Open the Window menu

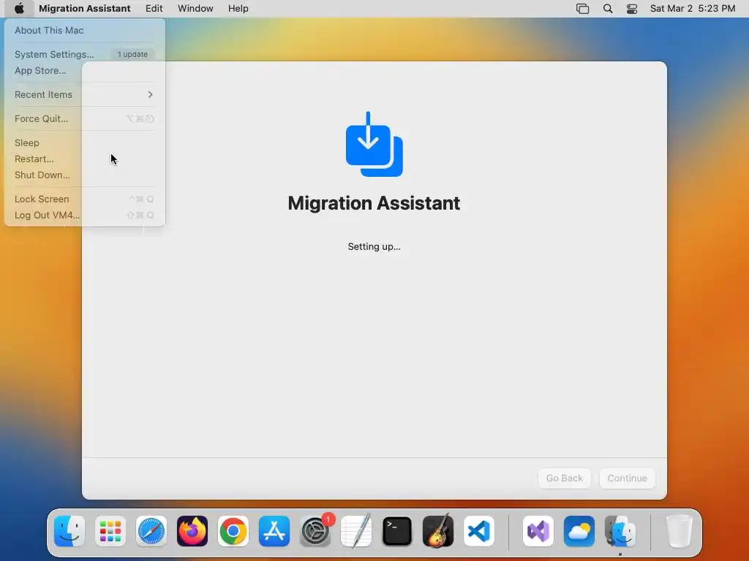(195, 9)
